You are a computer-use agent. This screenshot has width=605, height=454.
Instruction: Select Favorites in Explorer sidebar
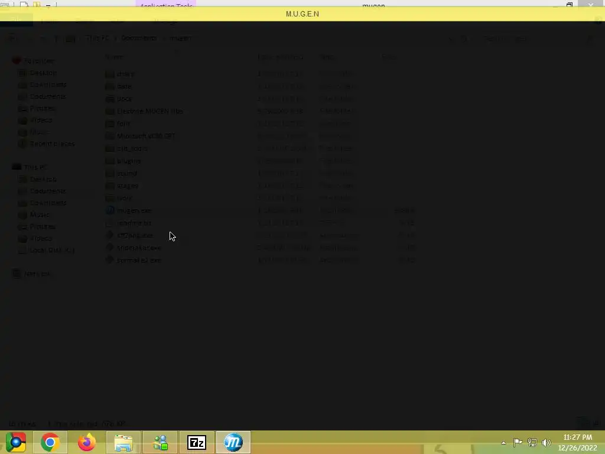(x=38, y=61)
